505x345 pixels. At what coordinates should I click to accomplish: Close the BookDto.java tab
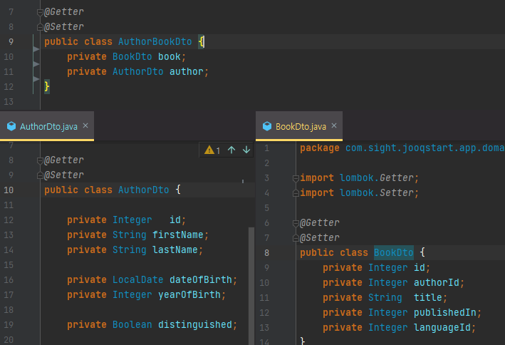[x=334, y=126]
